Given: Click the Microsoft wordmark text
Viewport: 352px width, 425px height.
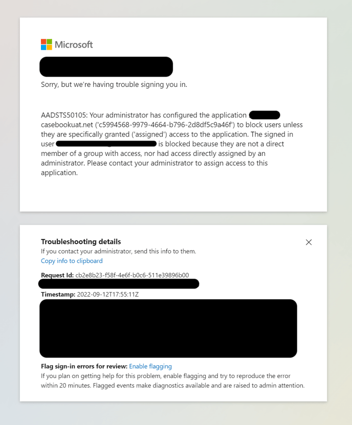Looking at the screenshot, I should 74,44.
